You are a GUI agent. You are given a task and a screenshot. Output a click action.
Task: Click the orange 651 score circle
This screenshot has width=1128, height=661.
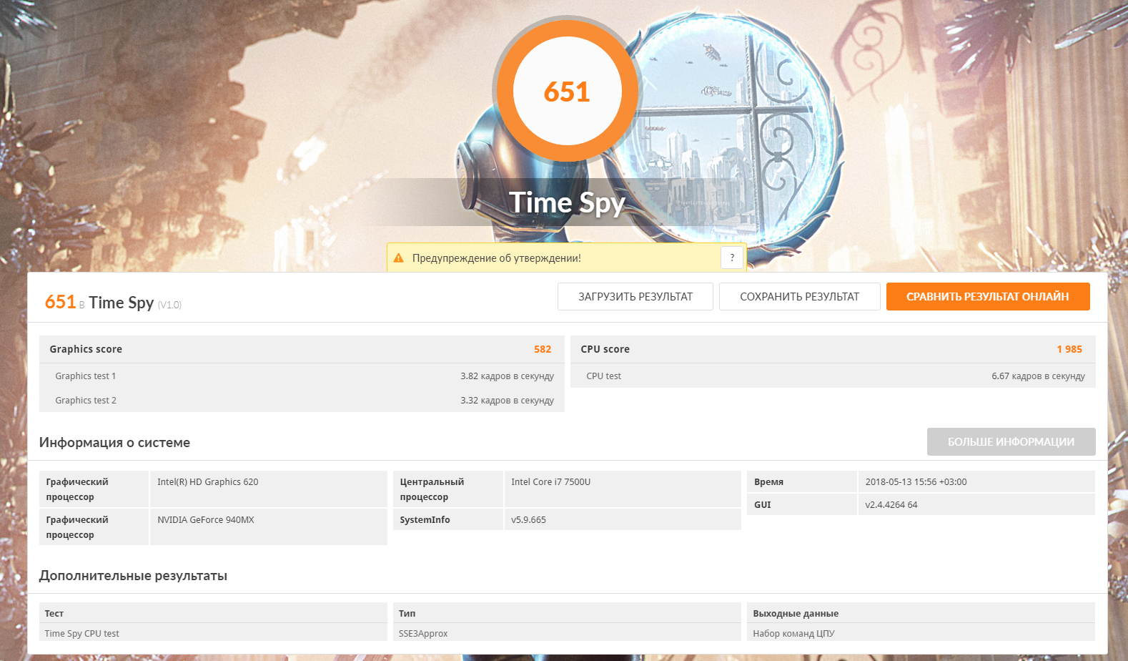coord(567,92)
